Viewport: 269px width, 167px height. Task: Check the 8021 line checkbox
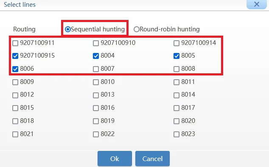[x=15, y=134]
